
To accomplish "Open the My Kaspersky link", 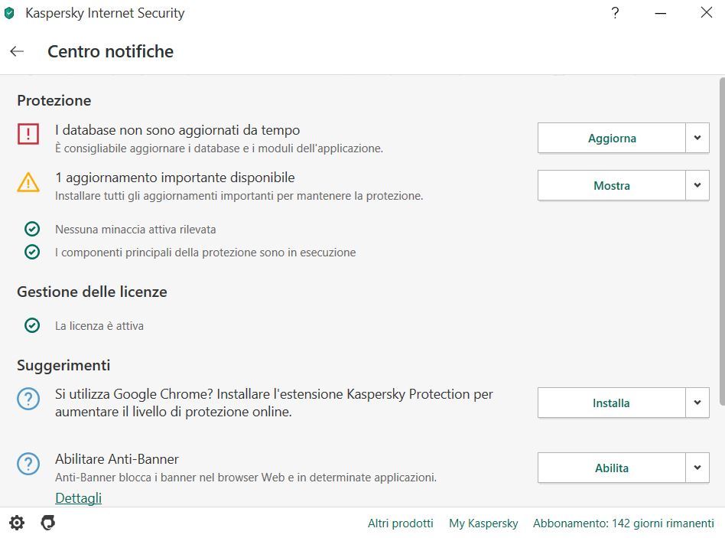I will pos(483,523).
